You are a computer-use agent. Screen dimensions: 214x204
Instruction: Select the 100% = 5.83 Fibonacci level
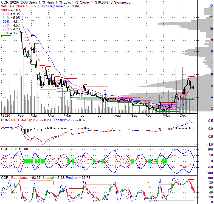click(x=11, y=10)
